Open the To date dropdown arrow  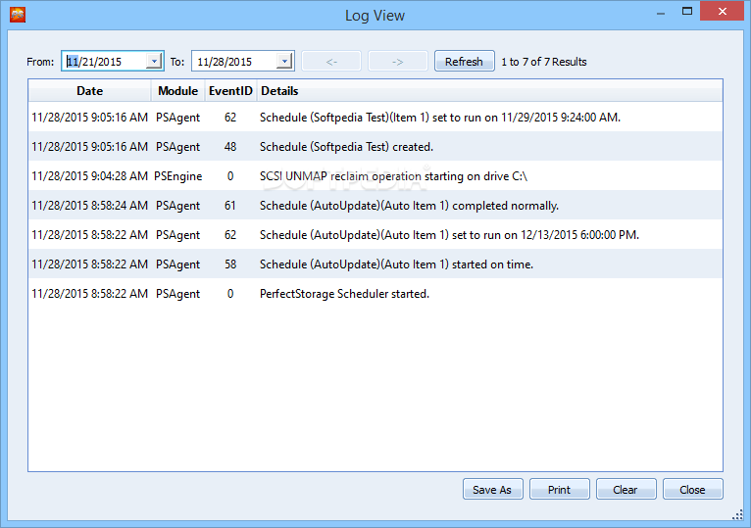pos(284,62)
